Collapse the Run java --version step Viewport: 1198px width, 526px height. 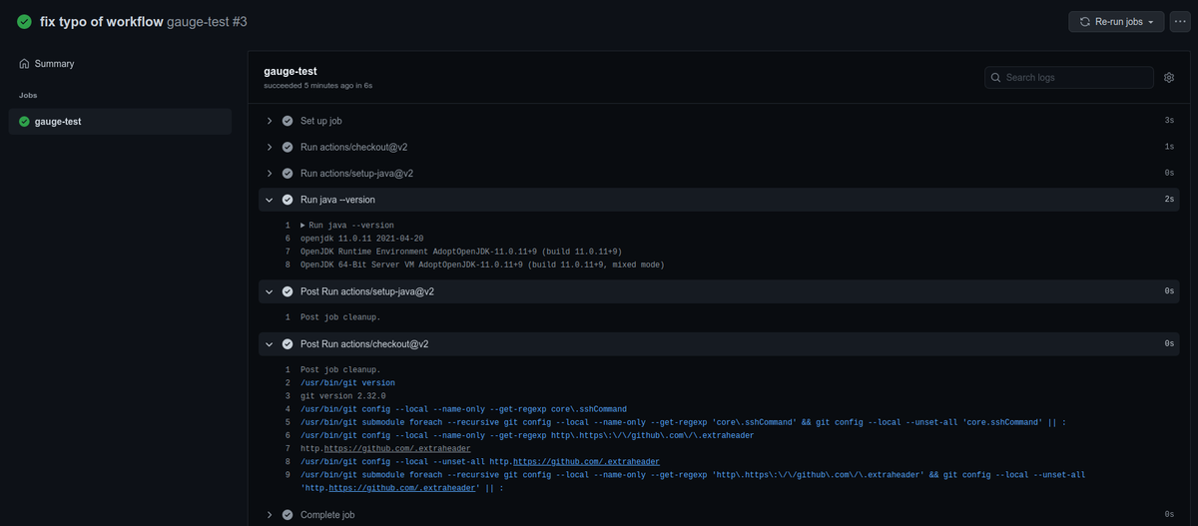pyautogui.click(x=269, y=200)
